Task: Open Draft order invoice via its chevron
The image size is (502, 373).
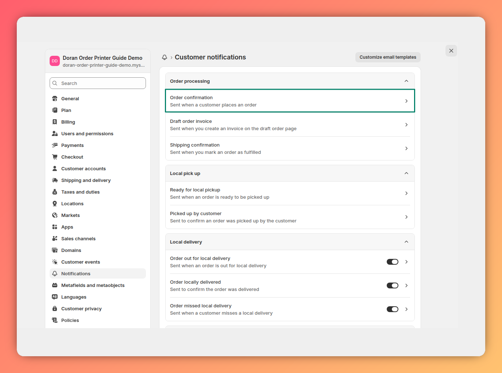Action: pyautogui.click(x=406, y=125)
